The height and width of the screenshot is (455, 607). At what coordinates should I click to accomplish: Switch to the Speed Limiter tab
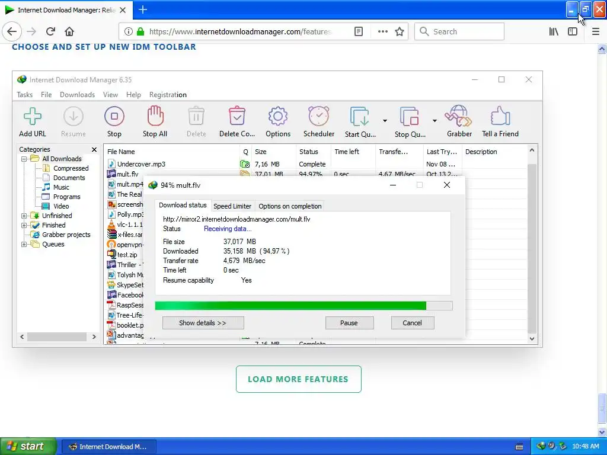tap(232, 206)
